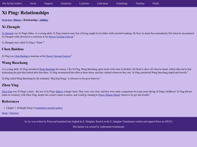Open the Novel menu item
Viewport: 197px width, 147px height.
[x=33, y=4]
